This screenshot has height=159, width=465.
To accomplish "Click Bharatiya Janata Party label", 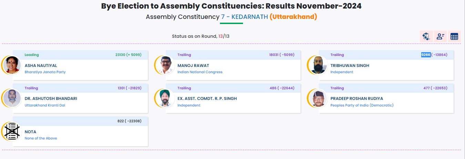I will click(45, 72).
